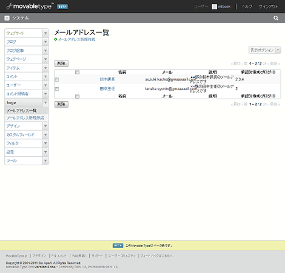Open the ヘルプ help link

[247, 7]
